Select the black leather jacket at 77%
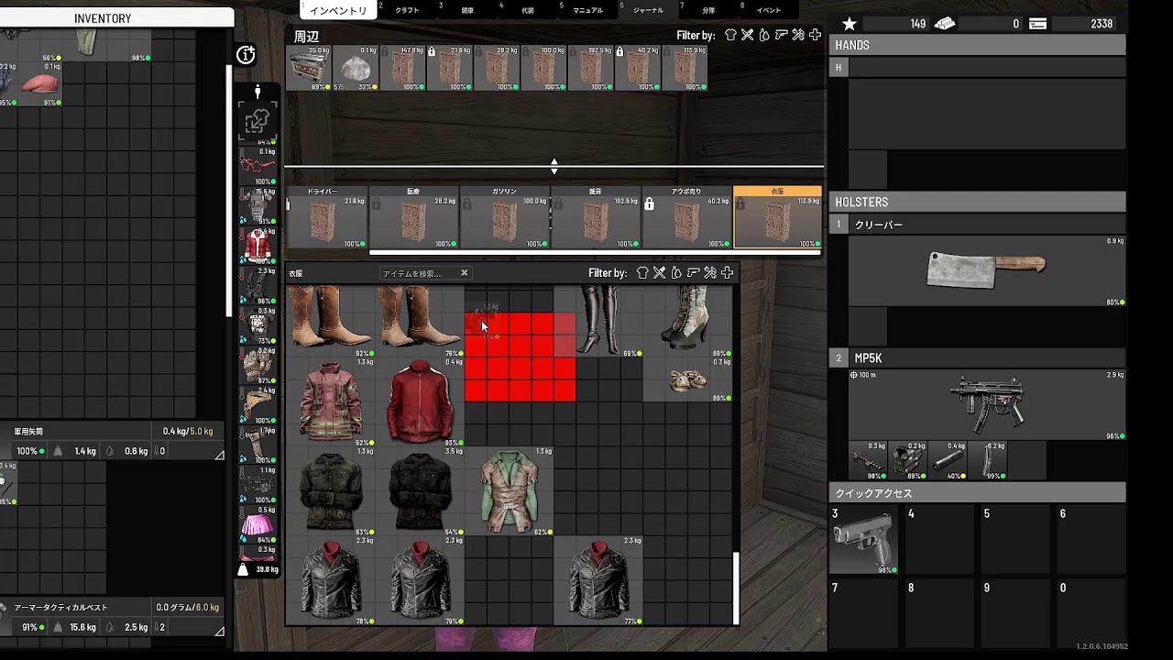Screen dimensions: 1173x660 (x=597, y=580)
